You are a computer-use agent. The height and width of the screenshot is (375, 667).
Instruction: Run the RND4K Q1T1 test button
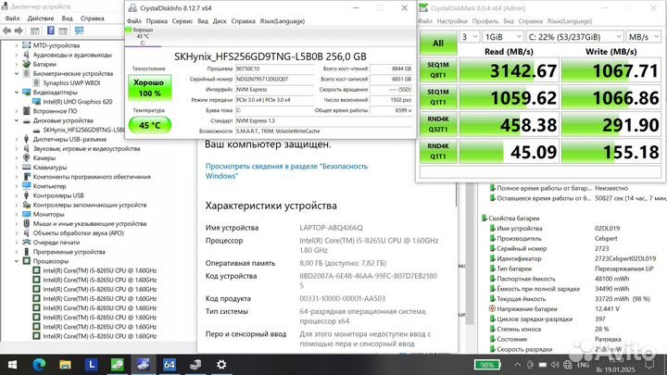(438, 151)
